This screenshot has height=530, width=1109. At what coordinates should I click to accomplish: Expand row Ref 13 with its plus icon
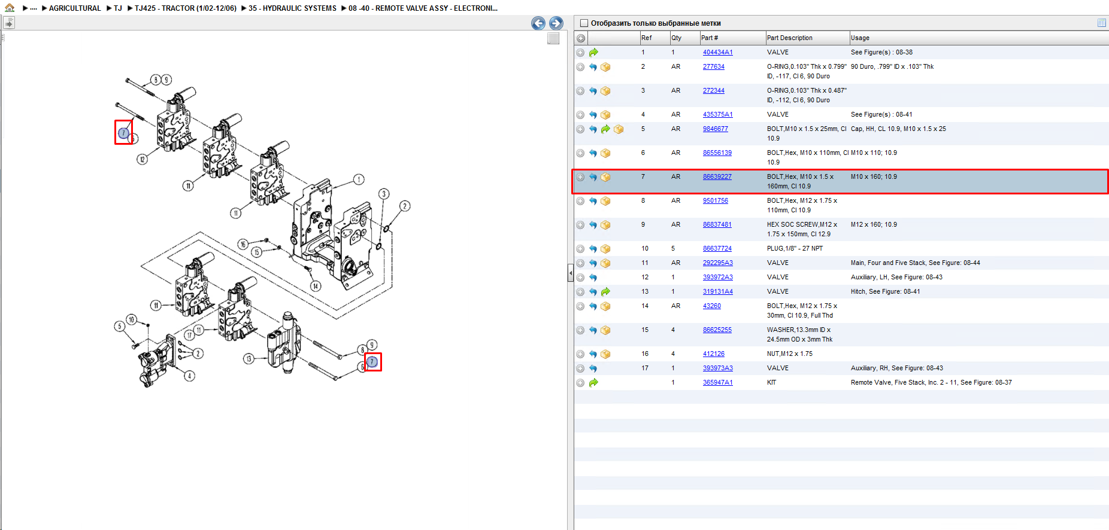click(580, 292)
